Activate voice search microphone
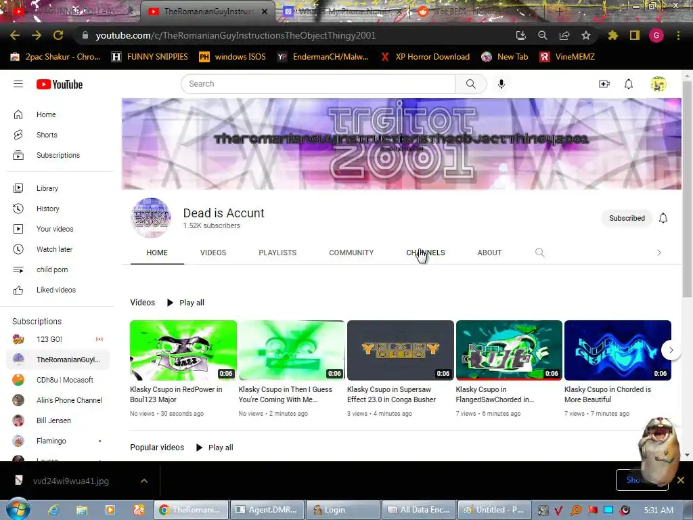Image resolution: width=693 pixels, height=520 pixels. (x=501, y=84)
